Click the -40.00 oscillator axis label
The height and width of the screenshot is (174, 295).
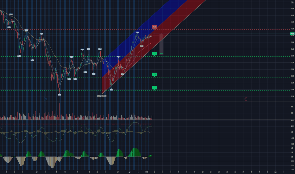click(x=292, y=138)
